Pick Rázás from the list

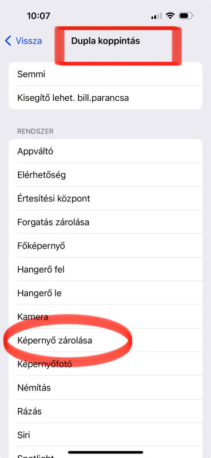click(x=105, y=411)
